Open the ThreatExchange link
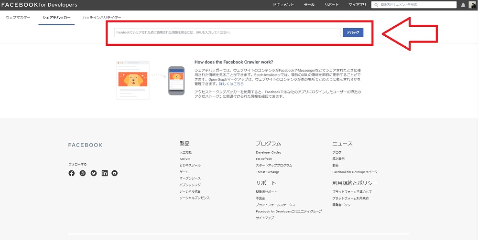Screen dimensions: 478x240 click(x=268, y=172)
